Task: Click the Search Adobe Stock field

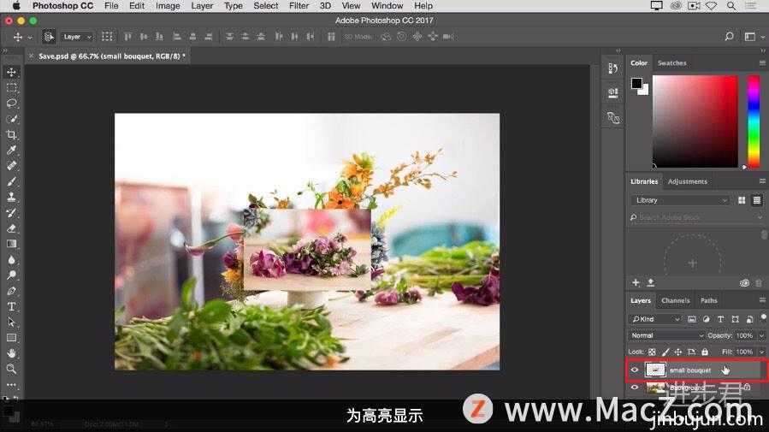Action: point(695,217)
